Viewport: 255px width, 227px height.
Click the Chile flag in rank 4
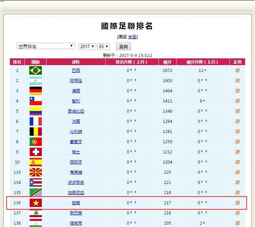[x=35, y=101]
